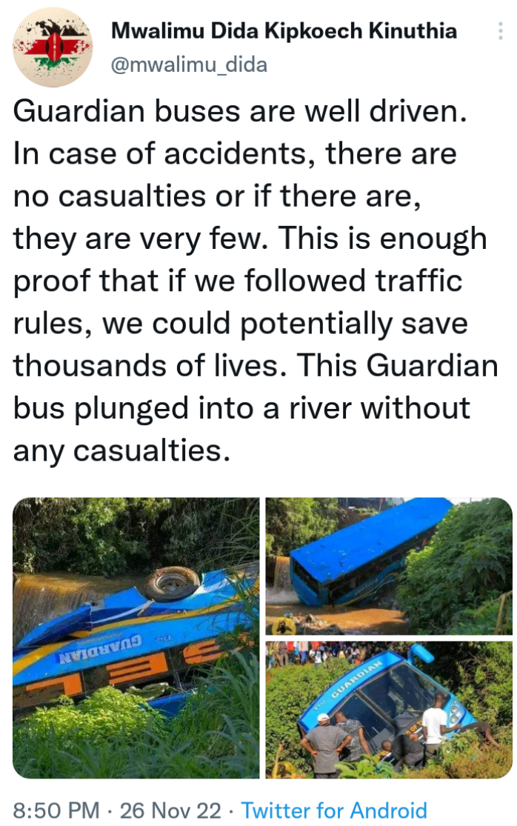The height and width of the screenshot is (826, 517).
Task: Open the photo of onlookers at the bus windshield
Action: [x=389, y=710]
